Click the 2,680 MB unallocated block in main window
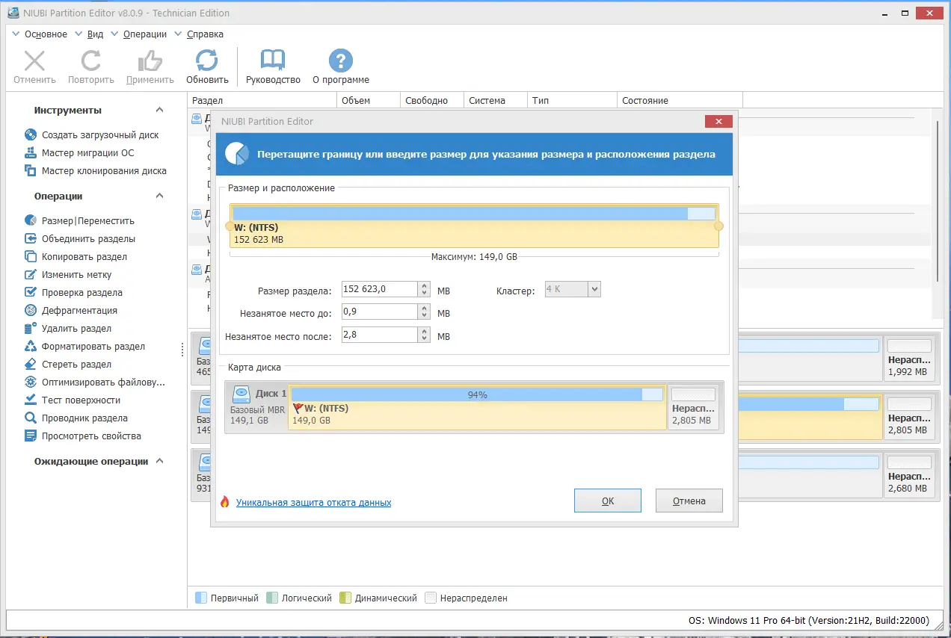The width and height of the screenshot is (951, 638). 909,474
